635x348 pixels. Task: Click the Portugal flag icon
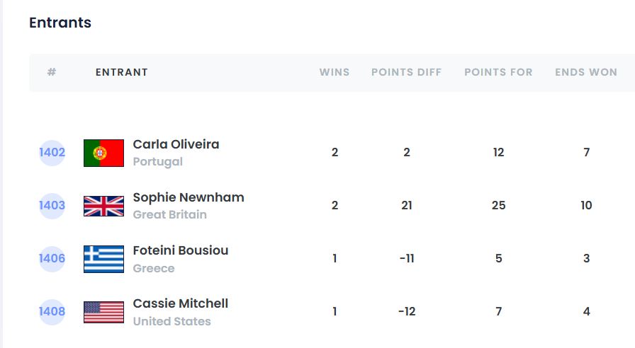103,153
